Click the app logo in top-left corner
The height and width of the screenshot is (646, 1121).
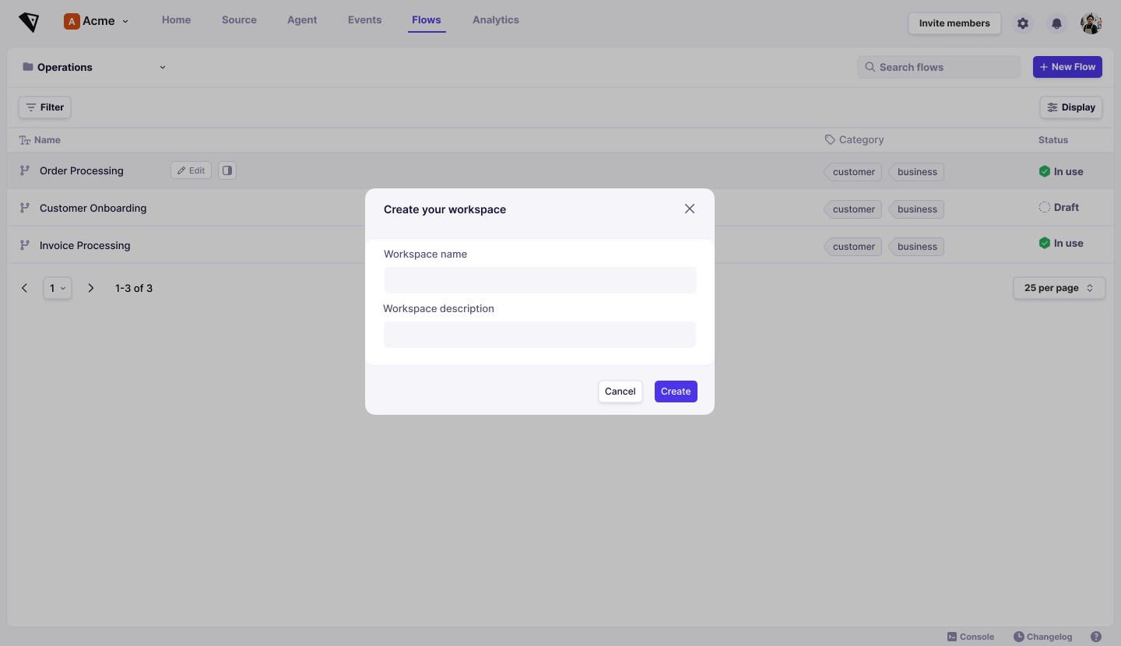tap(29, 22)
